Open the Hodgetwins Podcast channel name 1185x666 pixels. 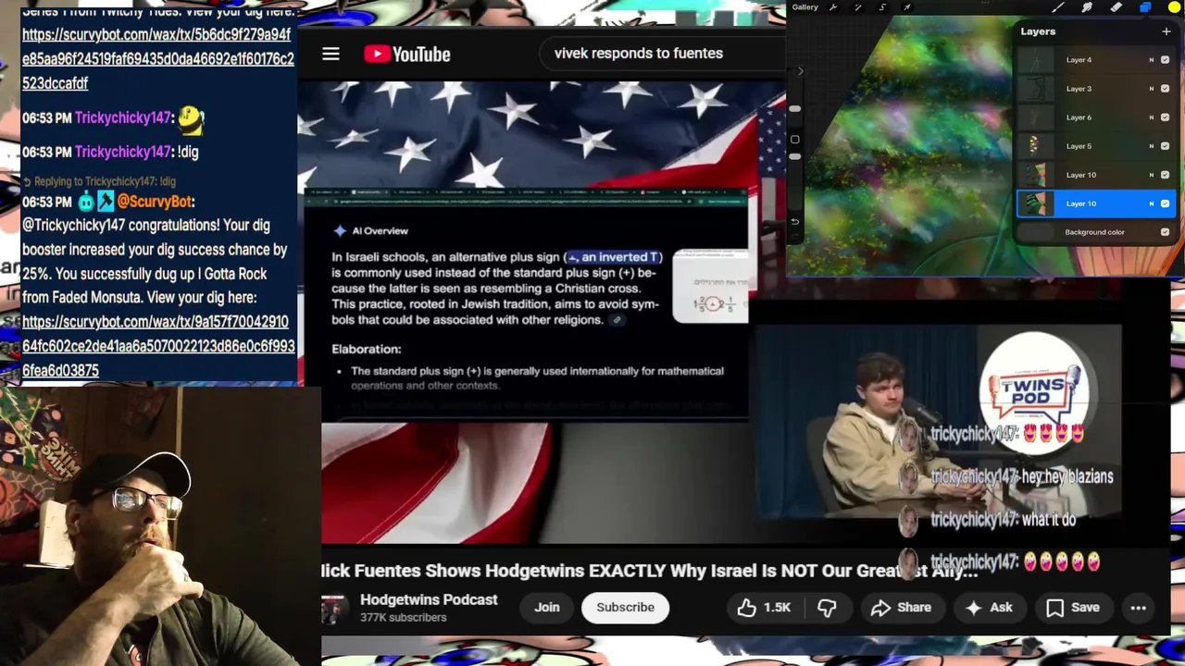tap(429, 599)
